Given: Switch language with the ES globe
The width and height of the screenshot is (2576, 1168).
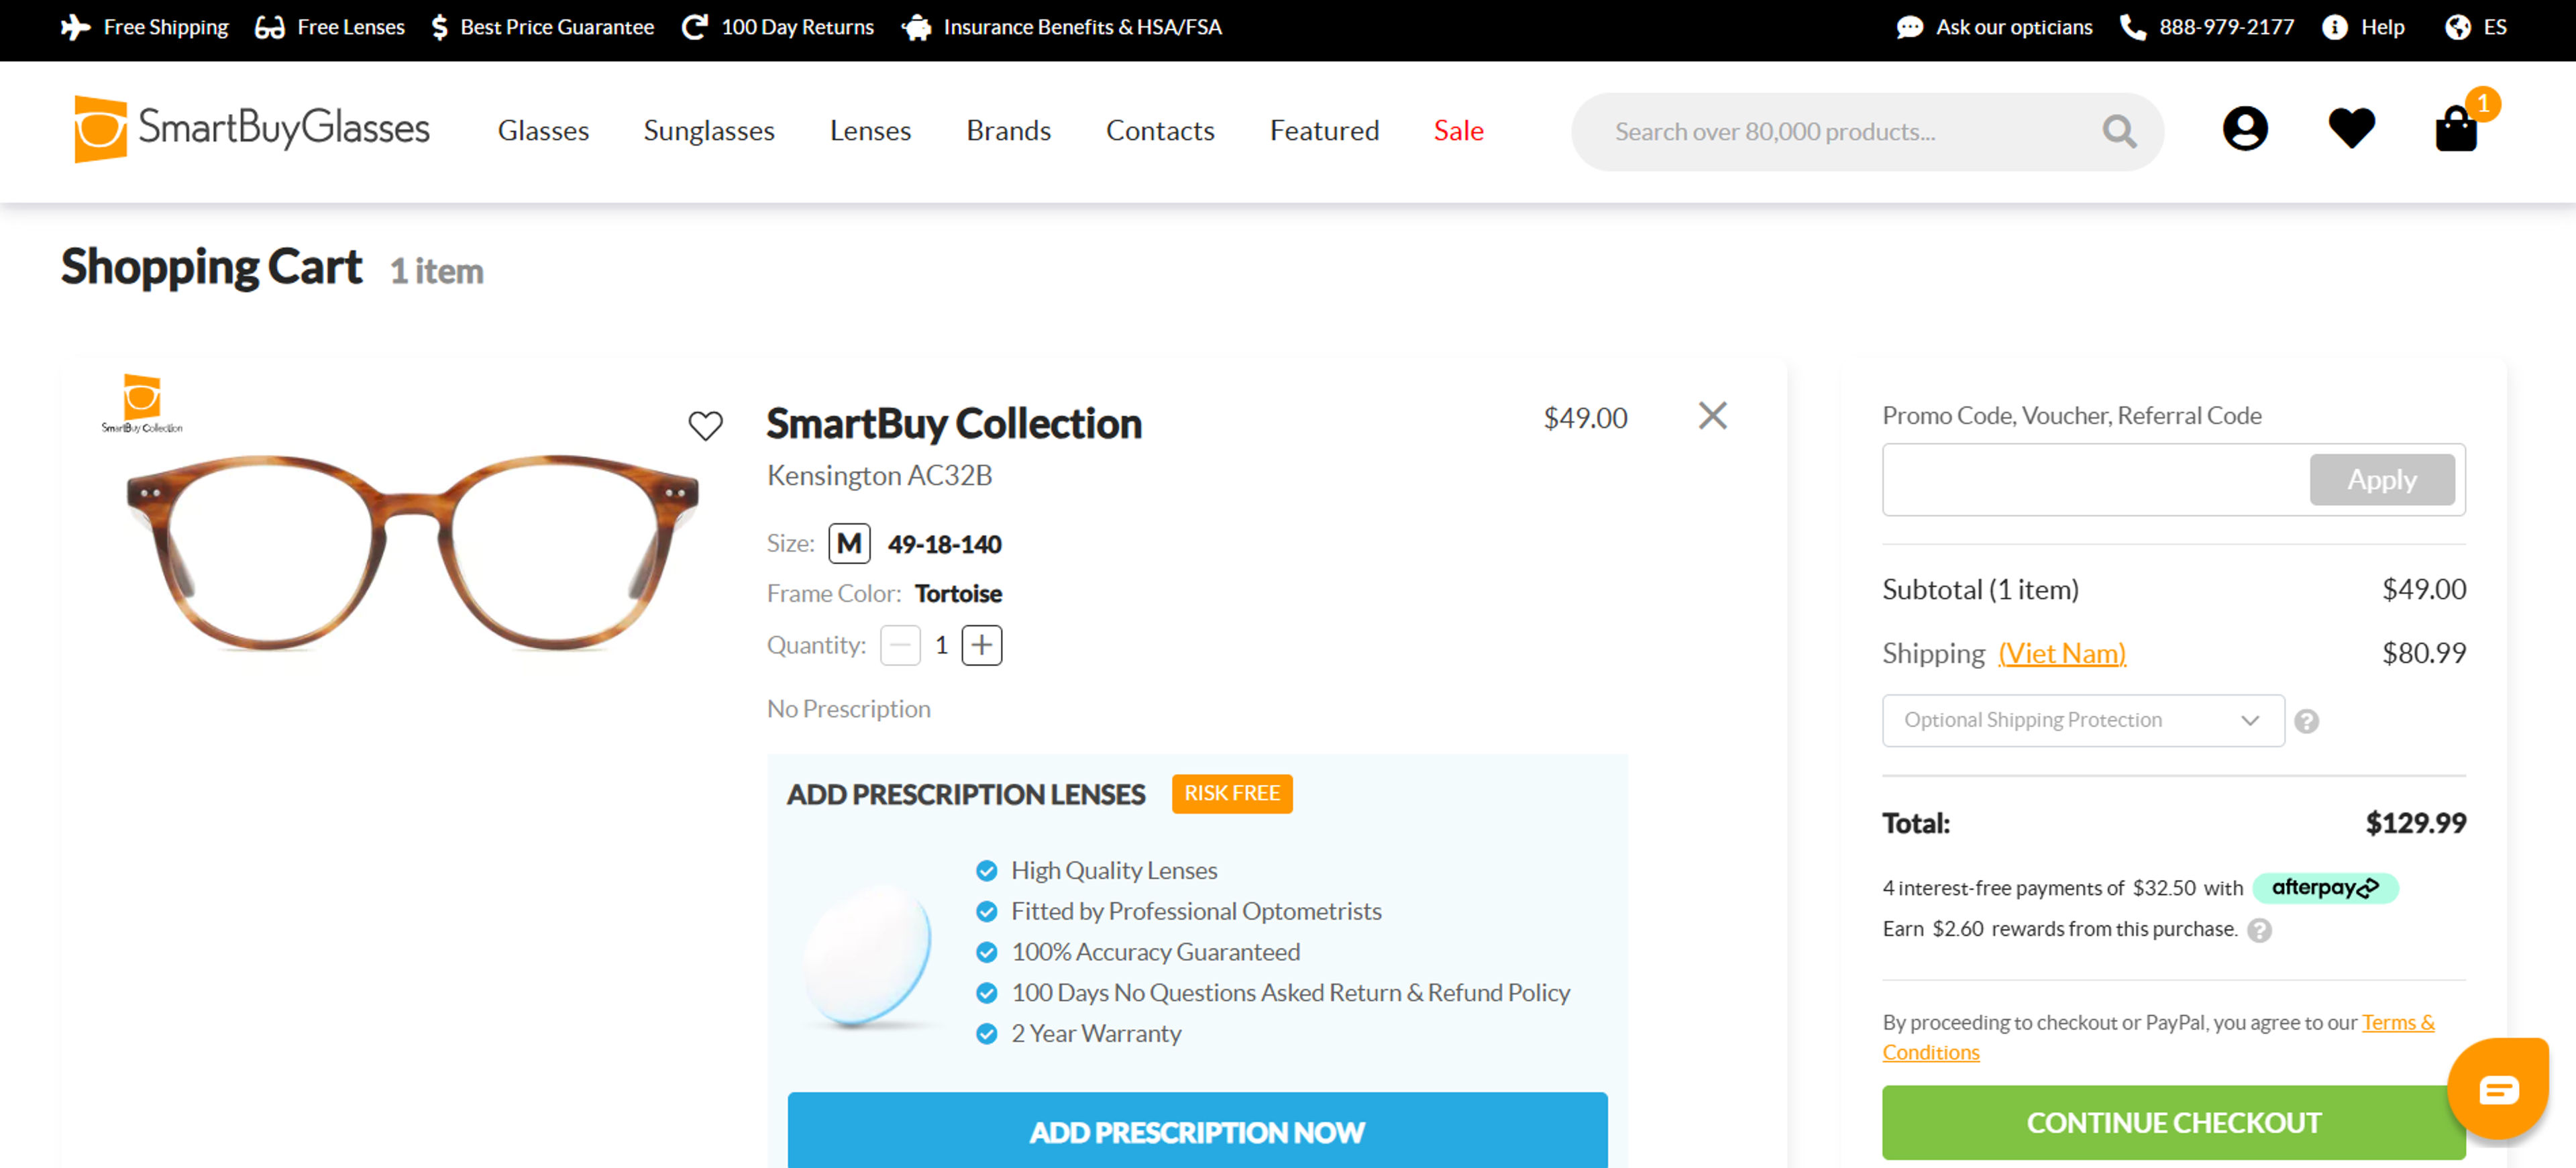Looking at the screenshot, I should pos(2475,27).
